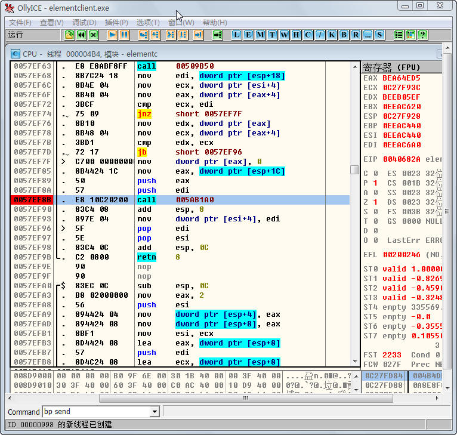The height and width of the screenshot is (435, 457).
Task: Open the 调试(D) menu
Action: (84, 23)
